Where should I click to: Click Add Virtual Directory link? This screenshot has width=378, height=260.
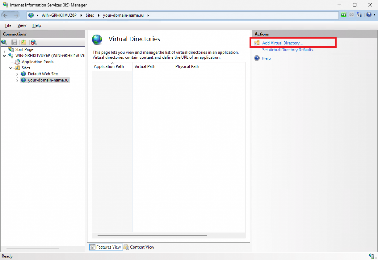(x=282, y=43)
